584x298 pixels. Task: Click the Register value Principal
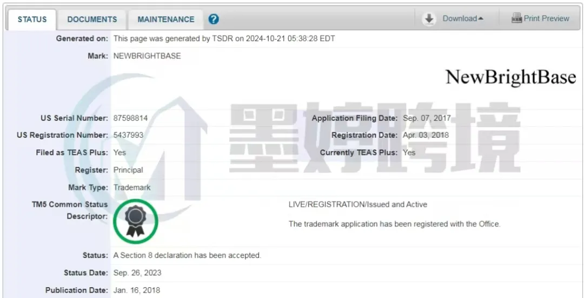(x=128, y=170)
